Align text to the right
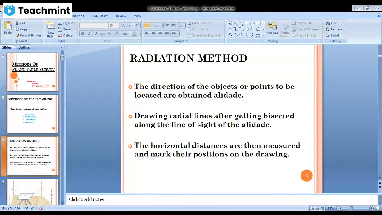This screenshot has height=215, width=382. [x=160, y=33]
